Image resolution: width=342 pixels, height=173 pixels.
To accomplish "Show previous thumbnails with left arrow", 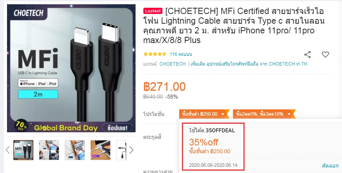I will pyautogui.click(x=8, y=150).
